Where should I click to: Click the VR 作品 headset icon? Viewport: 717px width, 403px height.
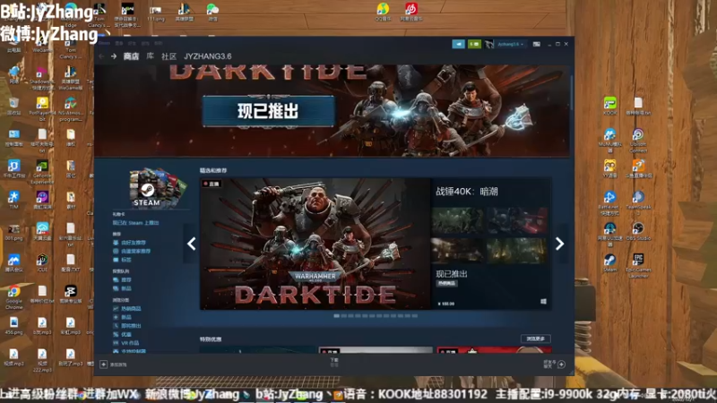pyautogui.click(x=116, y=343)
